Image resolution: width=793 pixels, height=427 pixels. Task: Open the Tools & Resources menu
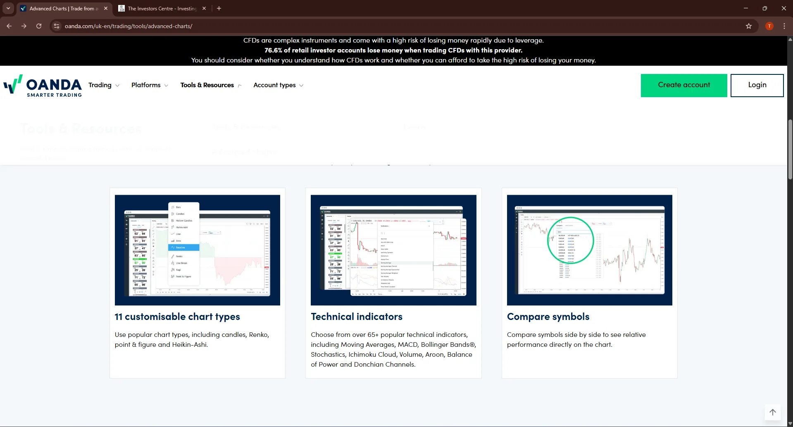211,85
